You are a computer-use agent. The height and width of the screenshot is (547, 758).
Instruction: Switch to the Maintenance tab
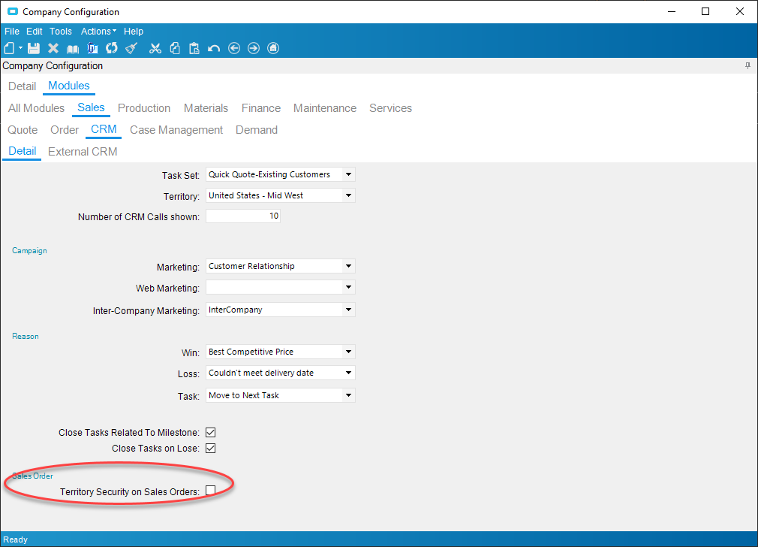(325, 108)
